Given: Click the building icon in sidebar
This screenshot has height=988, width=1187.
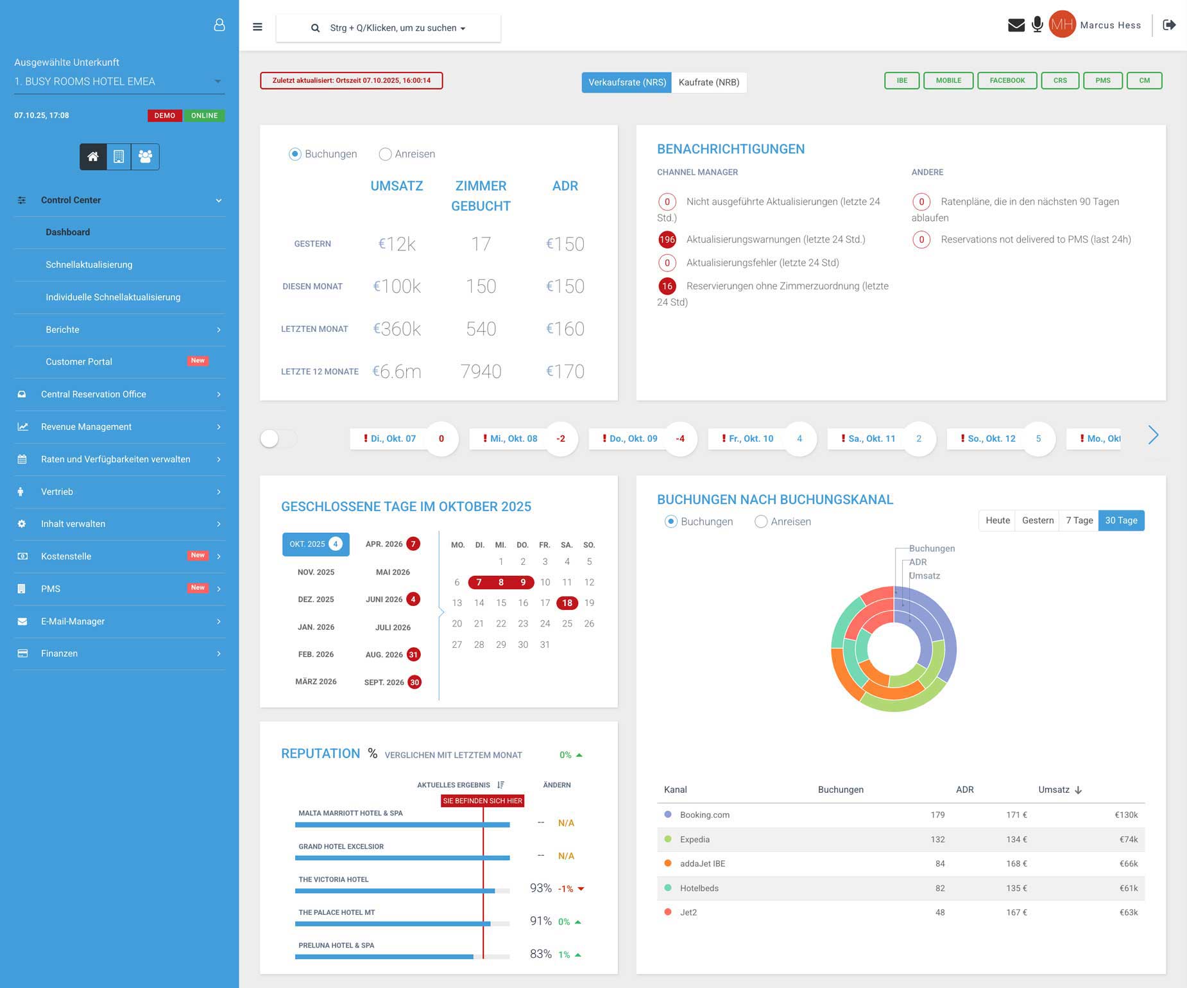Looking at the screenshot, I should coord(119,157).
